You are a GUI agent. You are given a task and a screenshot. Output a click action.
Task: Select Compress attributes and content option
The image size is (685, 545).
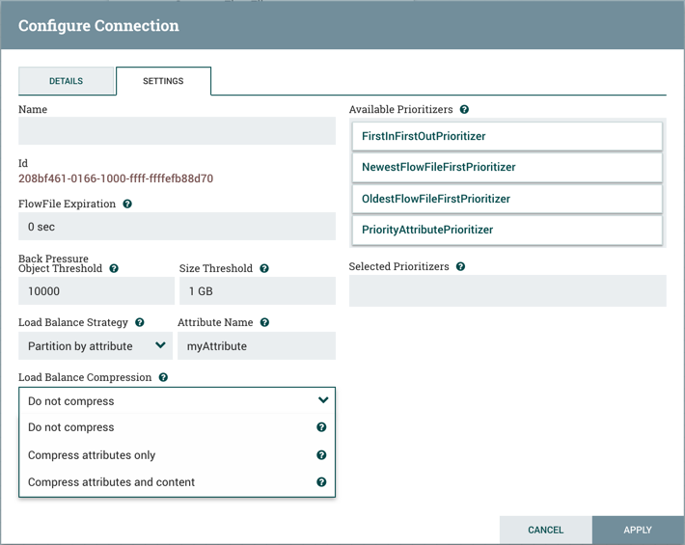click(111, 482)
